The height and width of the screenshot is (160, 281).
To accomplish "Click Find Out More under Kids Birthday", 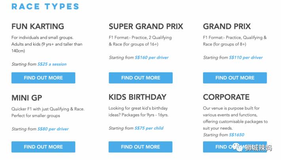I will point(140,147).
